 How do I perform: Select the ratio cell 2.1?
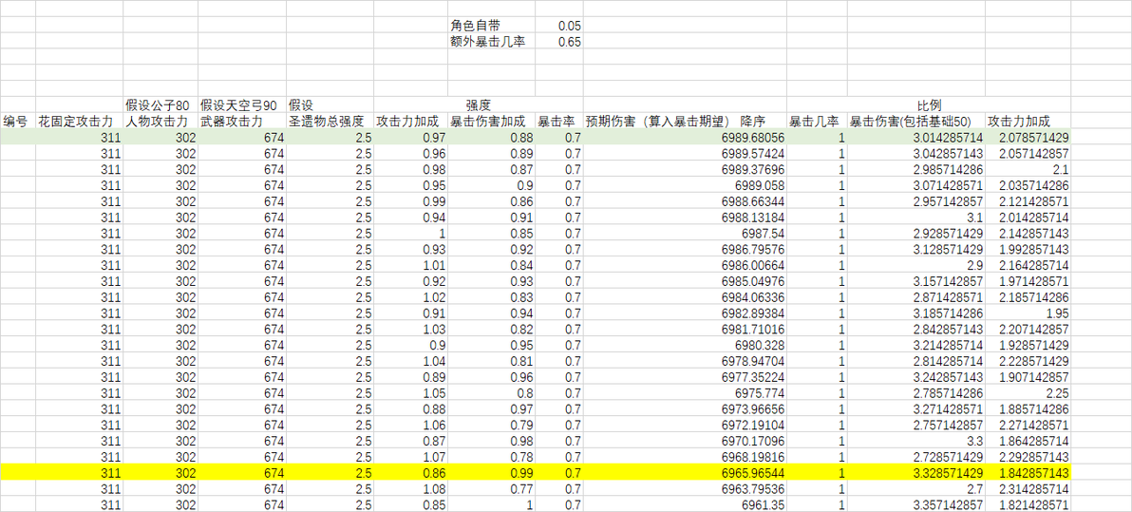pyautogui.click(x=1028, y=169)
